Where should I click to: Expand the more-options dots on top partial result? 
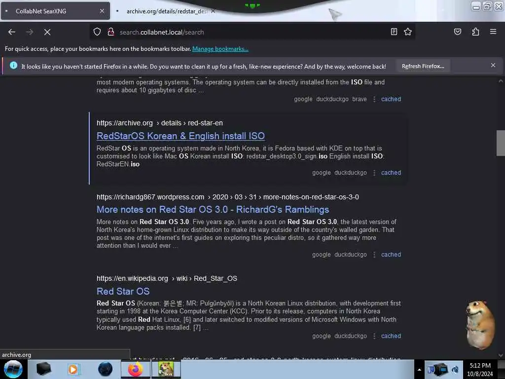pos(374,100)
